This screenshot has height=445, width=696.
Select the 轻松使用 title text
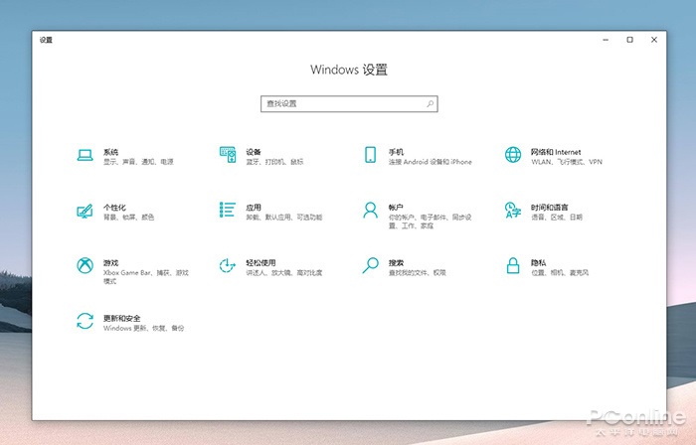261,263
